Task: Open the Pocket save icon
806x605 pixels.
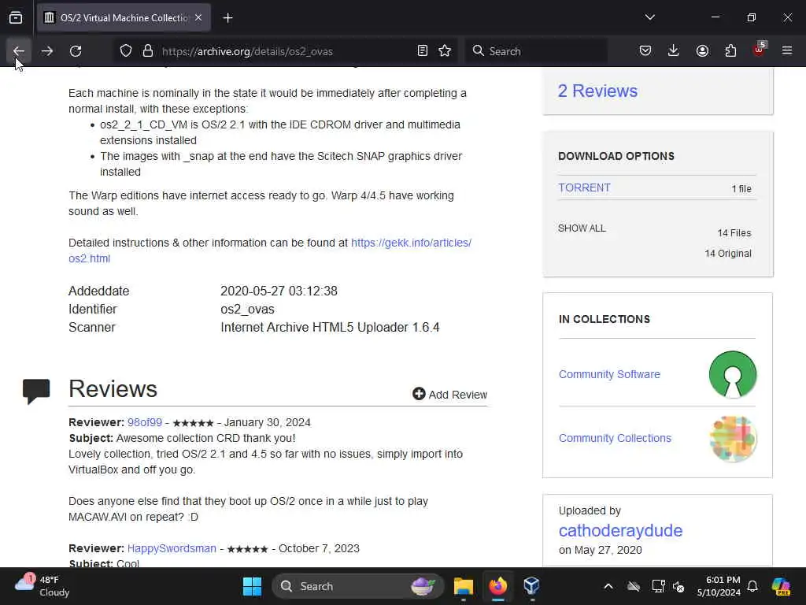Action: [645, 51]
